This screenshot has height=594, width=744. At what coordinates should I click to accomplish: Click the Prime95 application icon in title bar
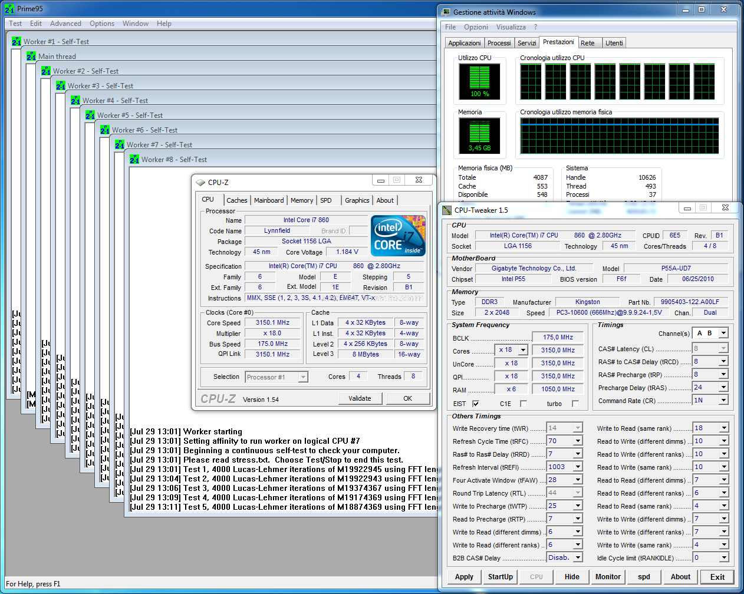[9, 9]
